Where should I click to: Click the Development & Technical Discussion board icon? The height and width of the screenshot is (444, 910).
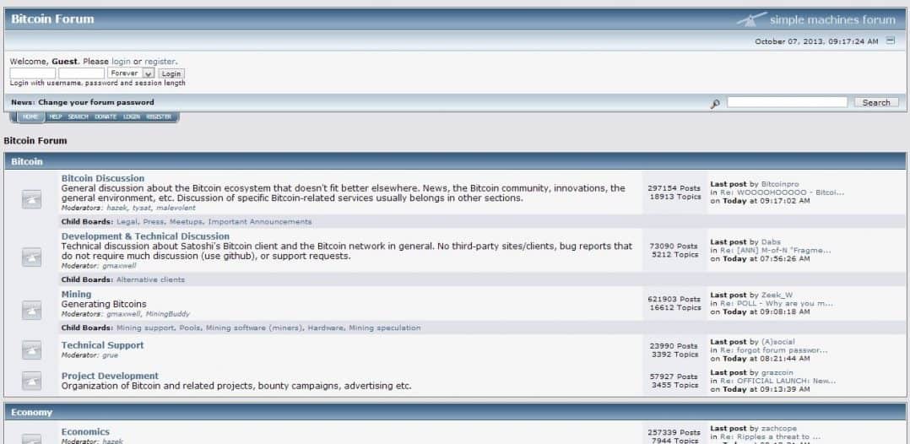click(31, 257)
